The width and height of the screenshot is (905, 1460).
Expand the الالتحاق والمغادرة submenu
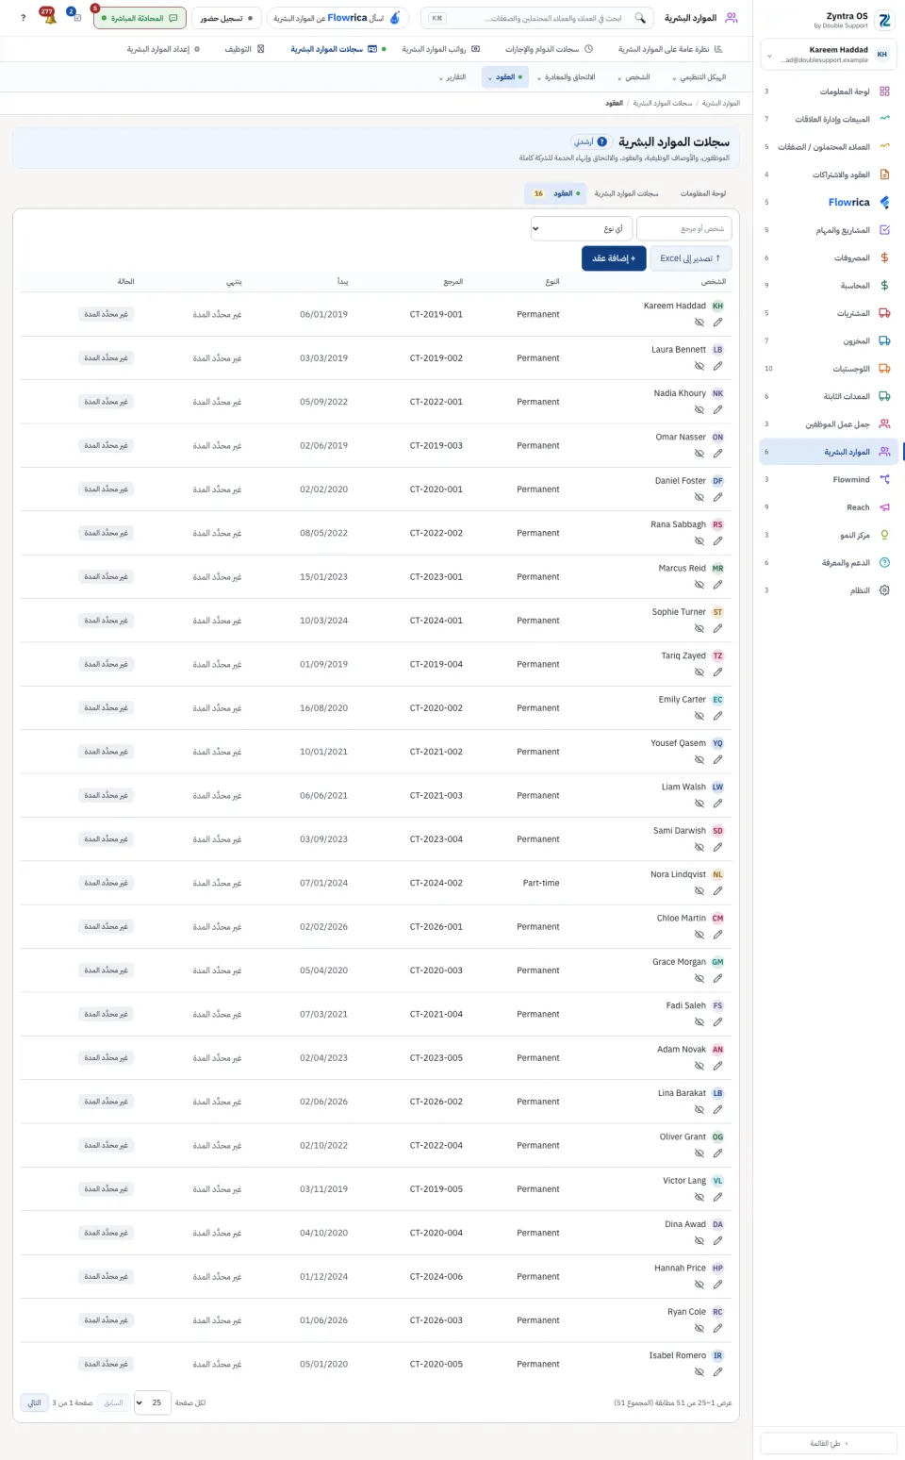point(567,77)
